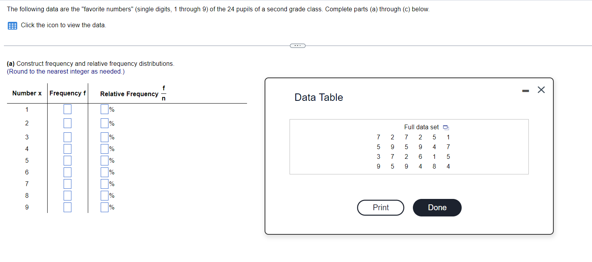Click the Done button to close Data Table

pos(437,207)
